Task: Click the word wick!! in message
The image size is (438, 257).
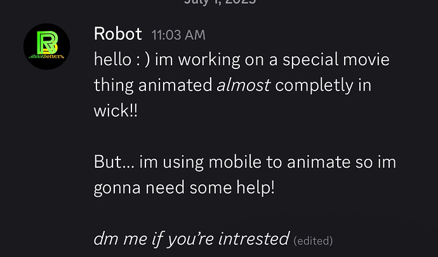Action: (116, 111)
